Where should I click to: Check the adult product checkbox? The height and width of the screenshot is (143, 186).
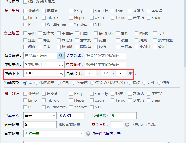click(x=25, y=2)
